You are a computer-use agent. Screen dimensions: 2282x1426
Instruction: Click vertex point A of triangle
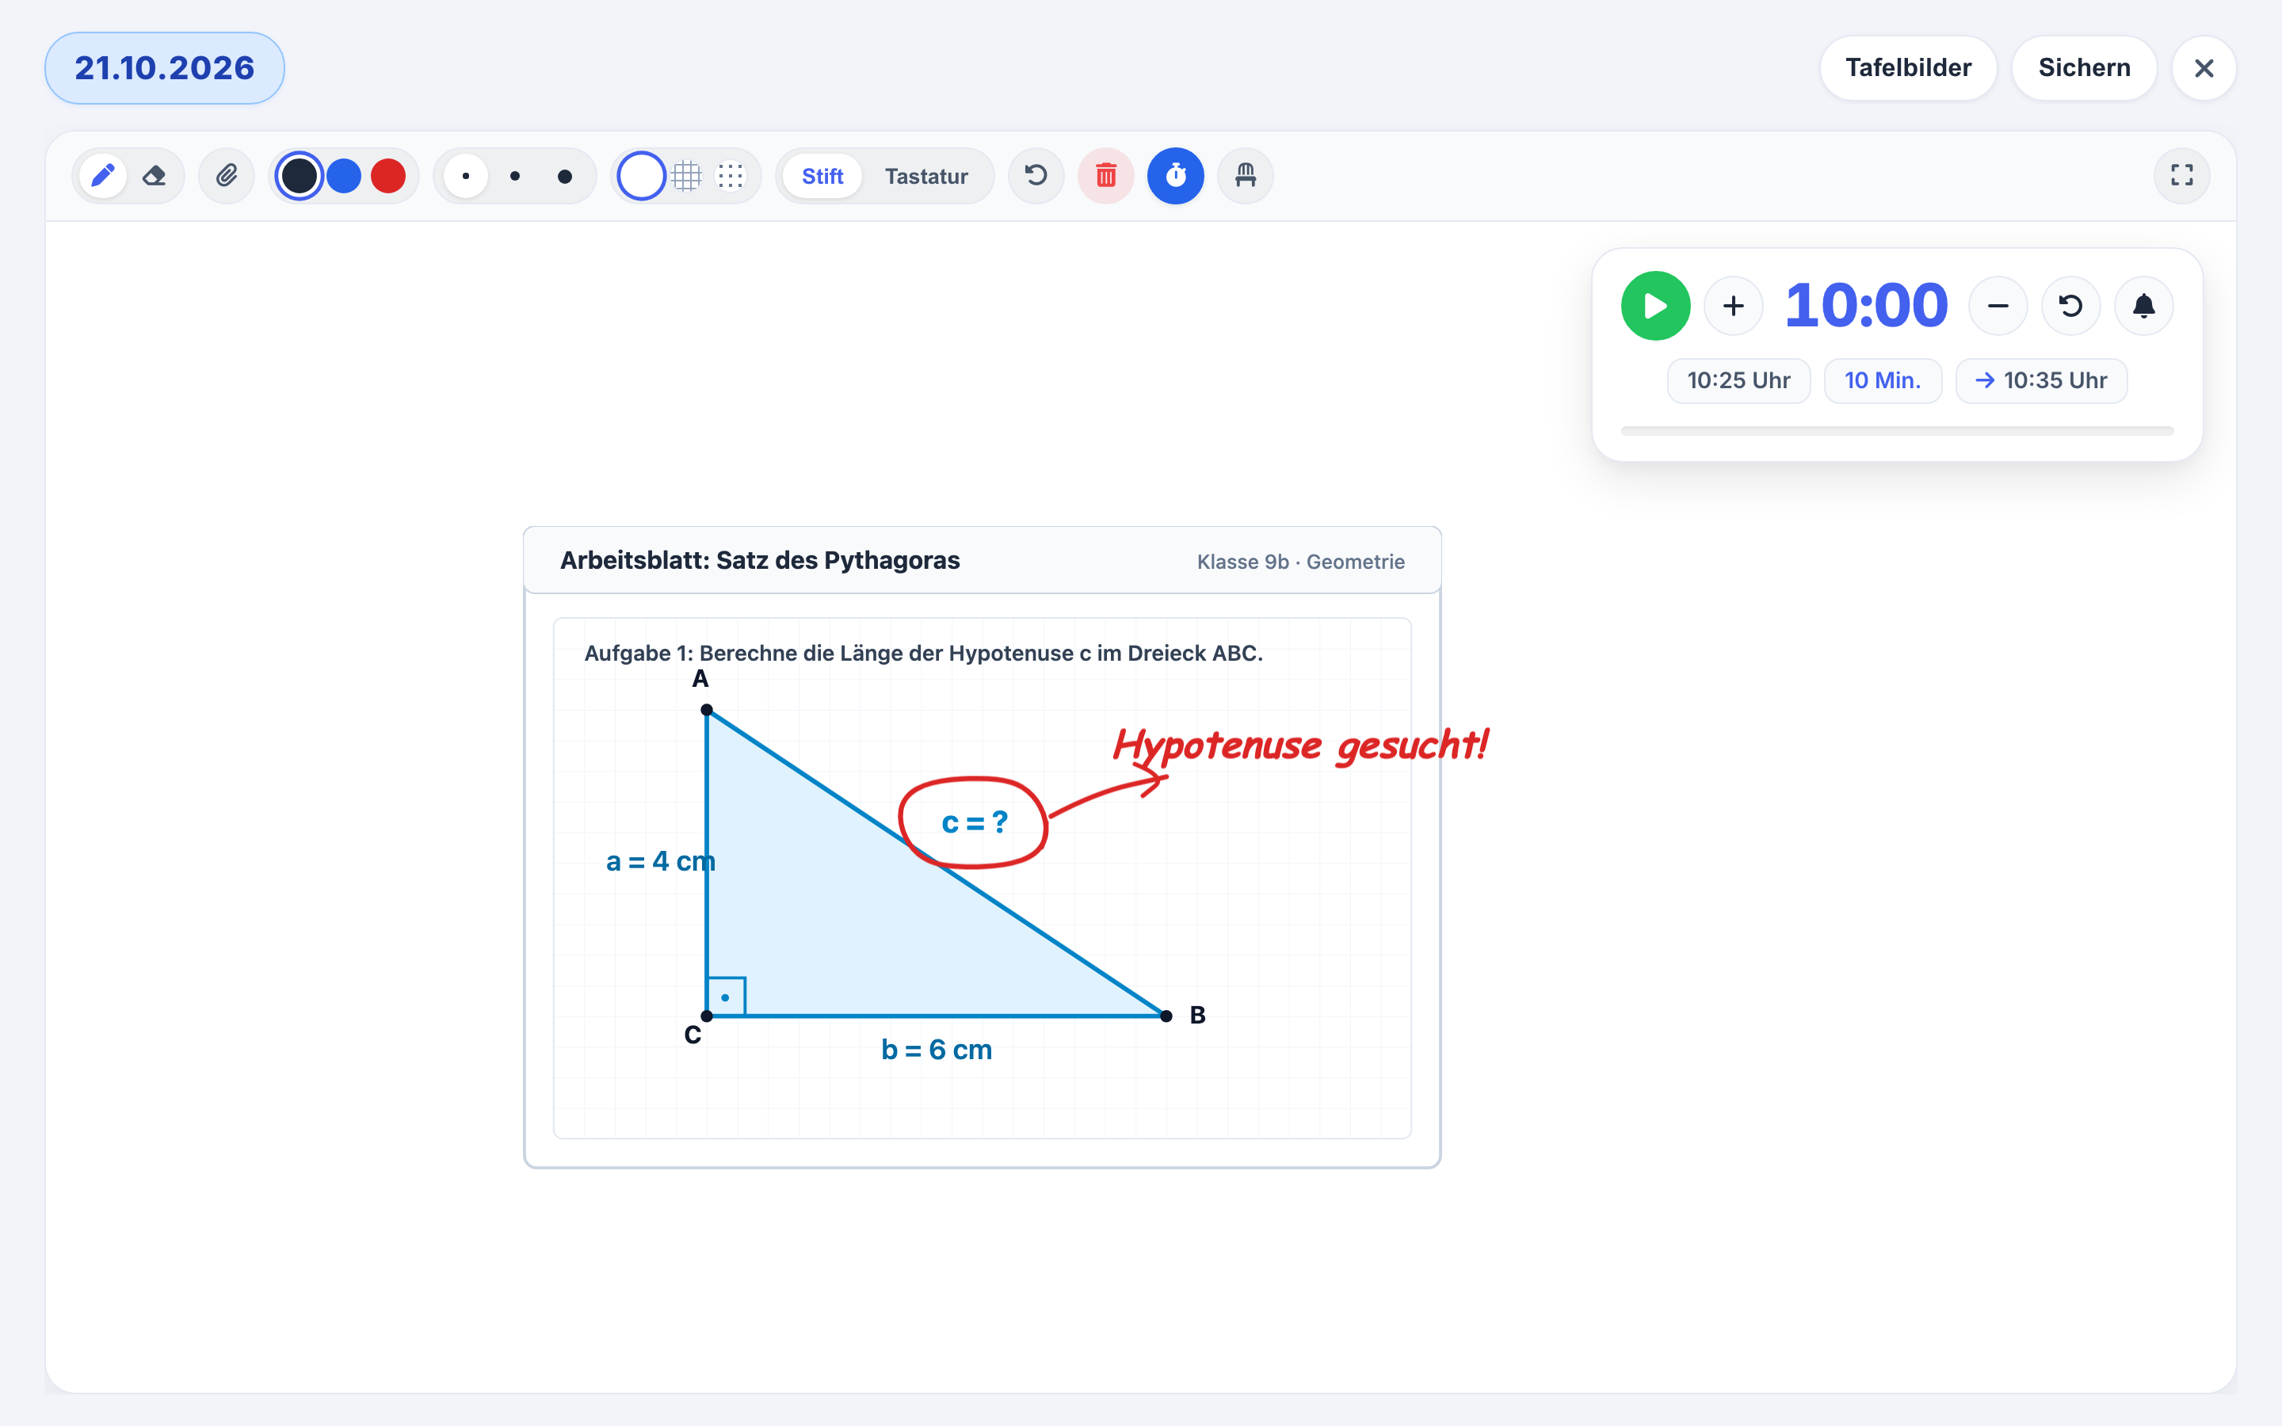706,710
